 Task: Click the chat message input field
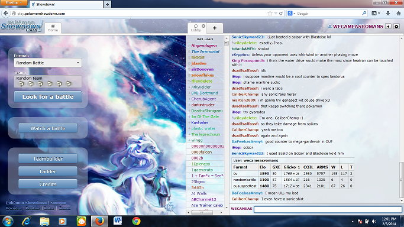(328, 209)
